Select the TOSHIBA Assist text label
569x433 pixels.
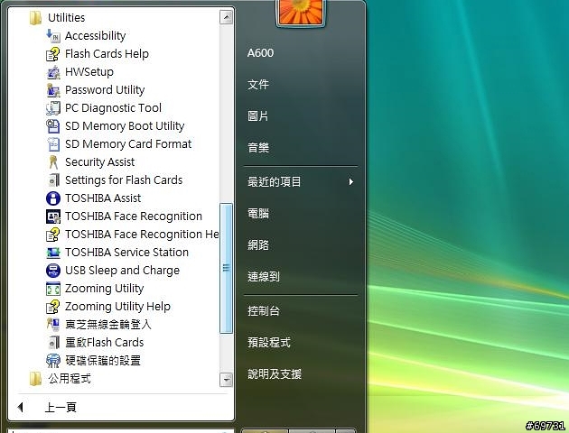[103, 198]
